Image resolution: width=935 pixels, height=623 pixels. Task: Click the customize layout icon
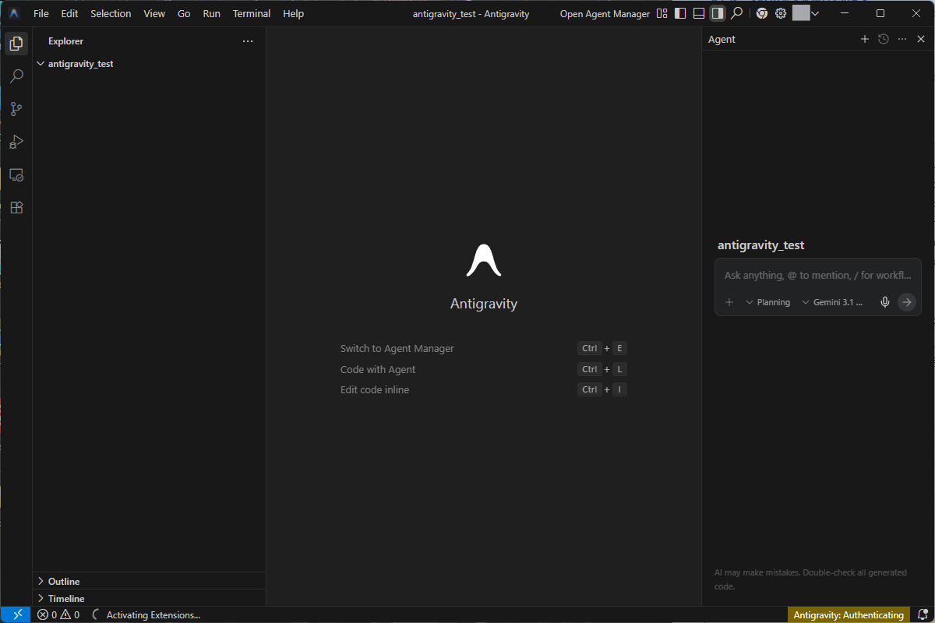click(662, 13)
